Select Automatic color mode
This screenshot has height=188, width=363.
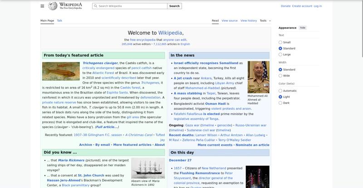click(280, 91)
